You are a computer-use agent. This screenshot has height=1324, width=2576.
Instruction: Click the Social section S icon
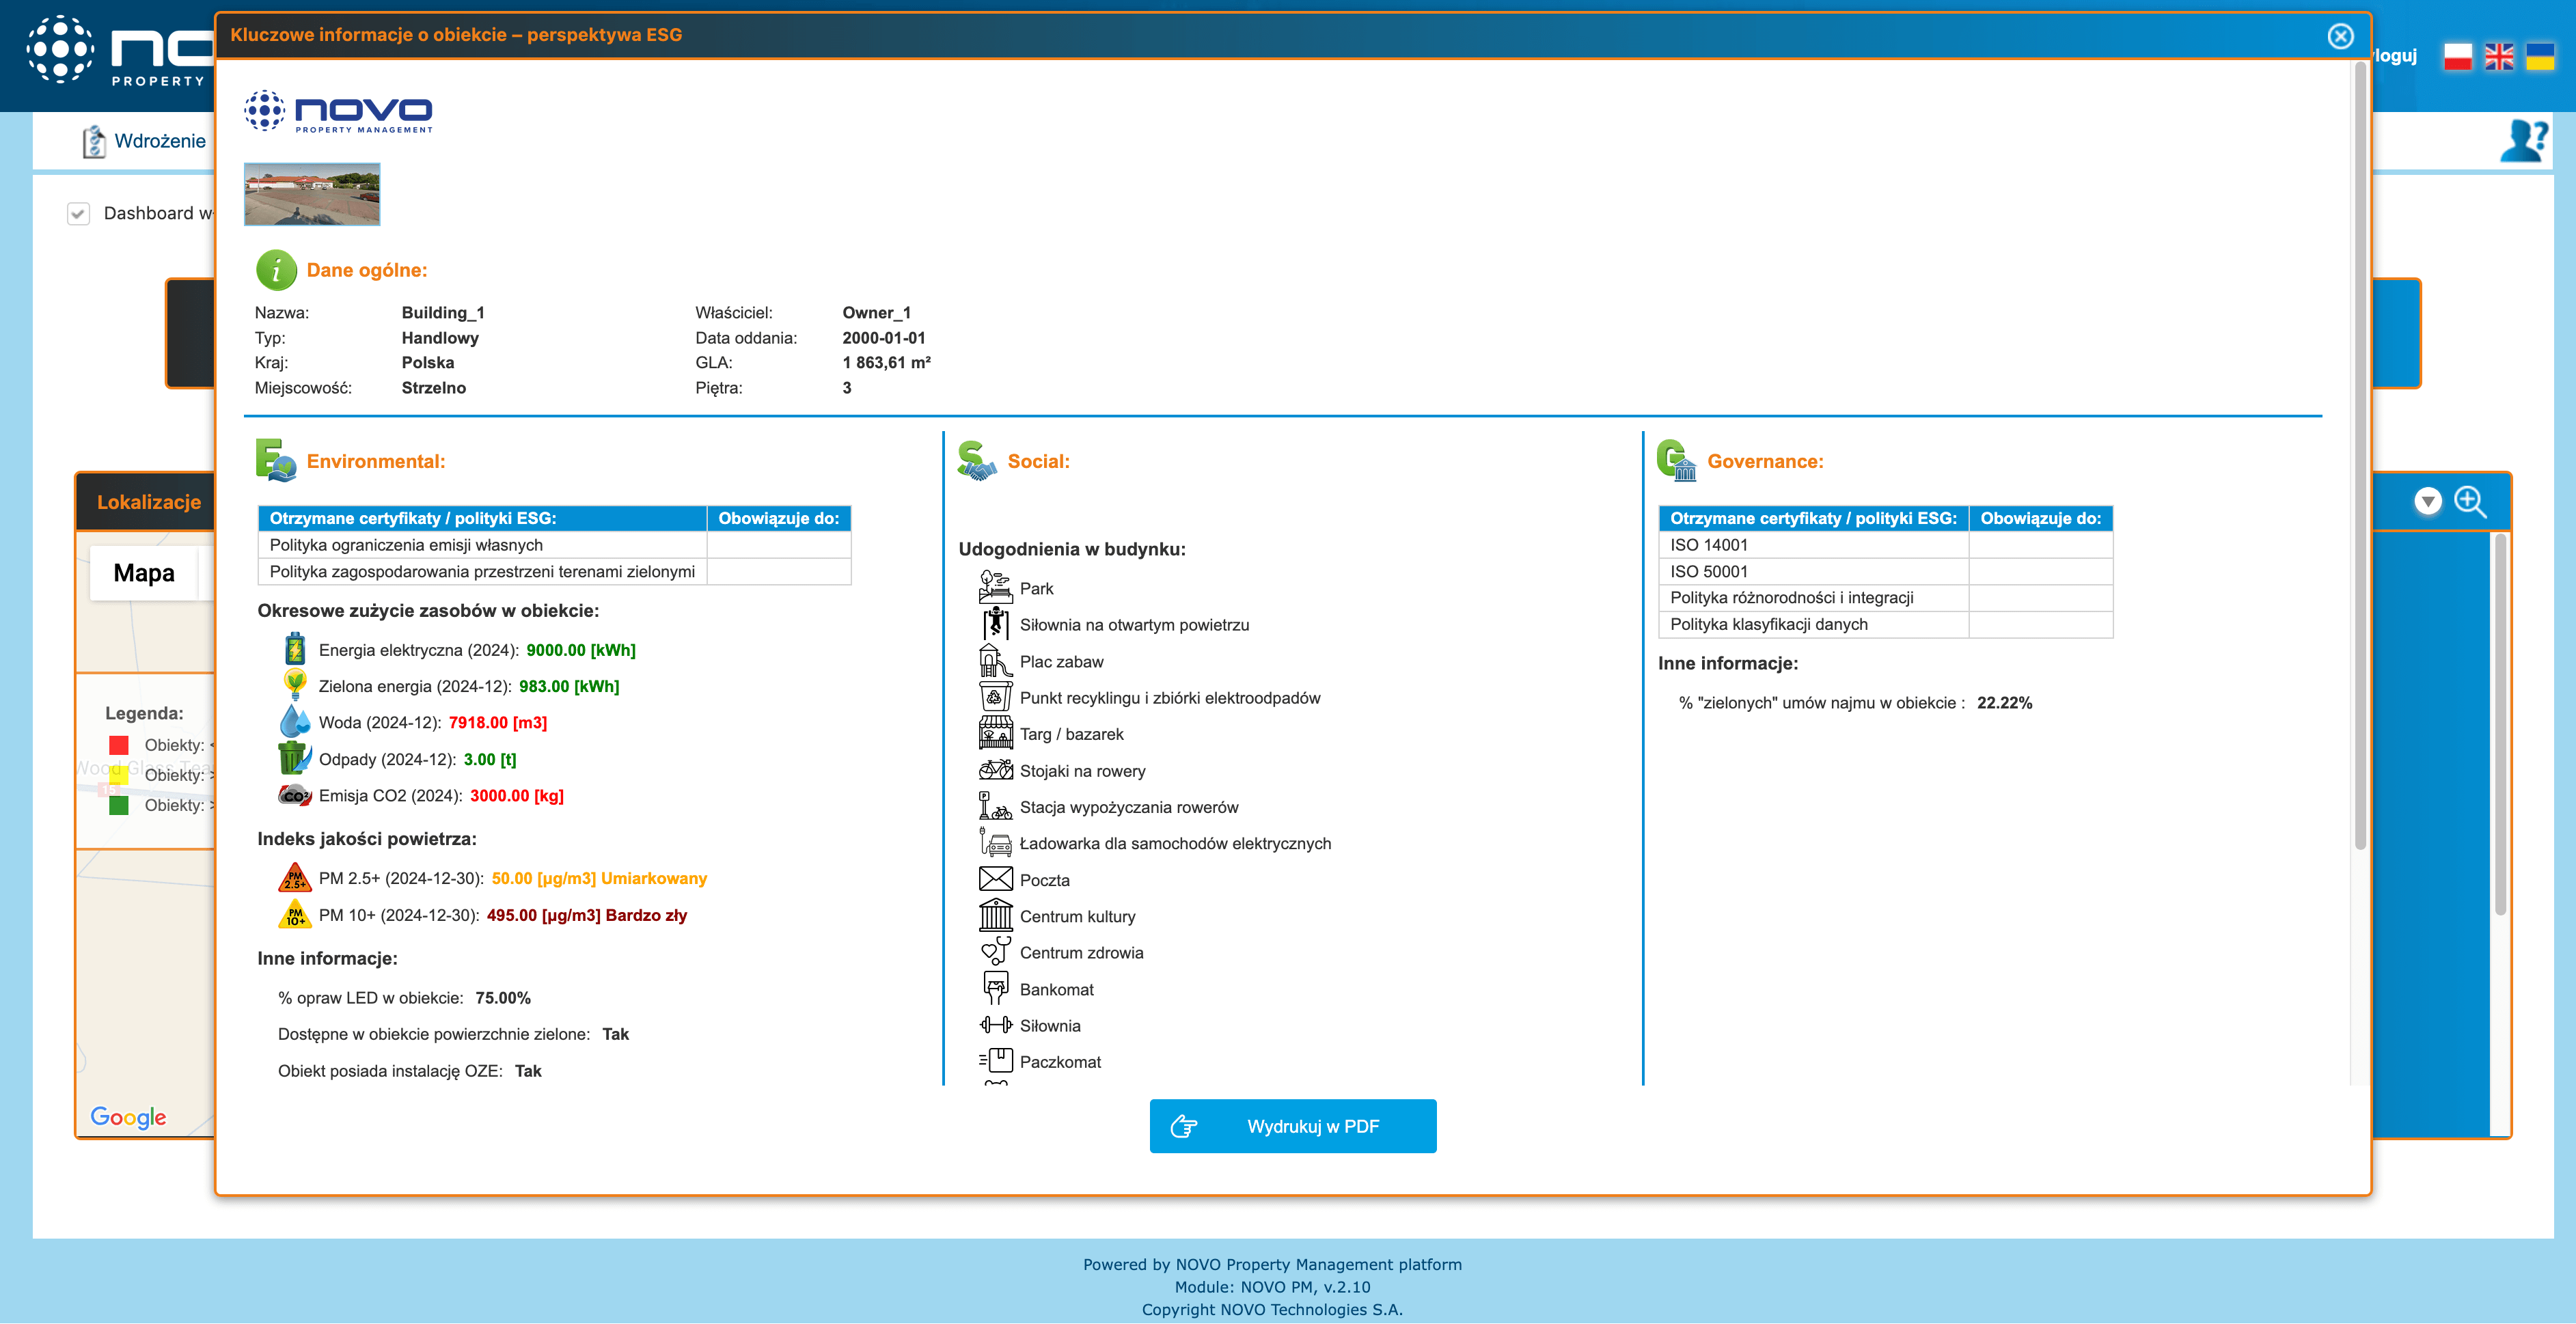click(976, 460)
